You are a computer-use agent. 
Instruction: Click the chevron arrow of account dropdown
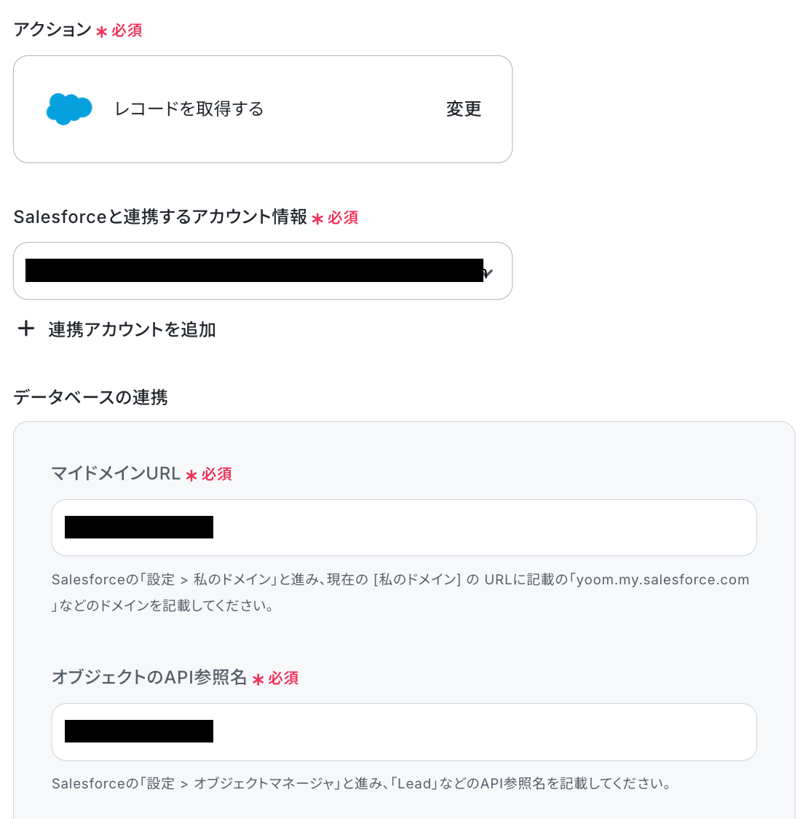pos(488,273)
